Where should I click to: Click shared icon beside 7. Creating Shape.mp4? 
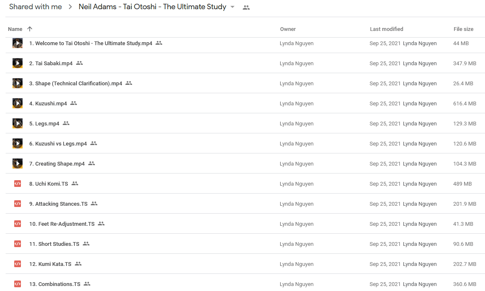point(92,163)
